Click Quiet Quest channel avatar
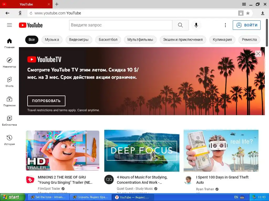Image resolution: width=269 pixels, height=201 pixels. point(109,180)
